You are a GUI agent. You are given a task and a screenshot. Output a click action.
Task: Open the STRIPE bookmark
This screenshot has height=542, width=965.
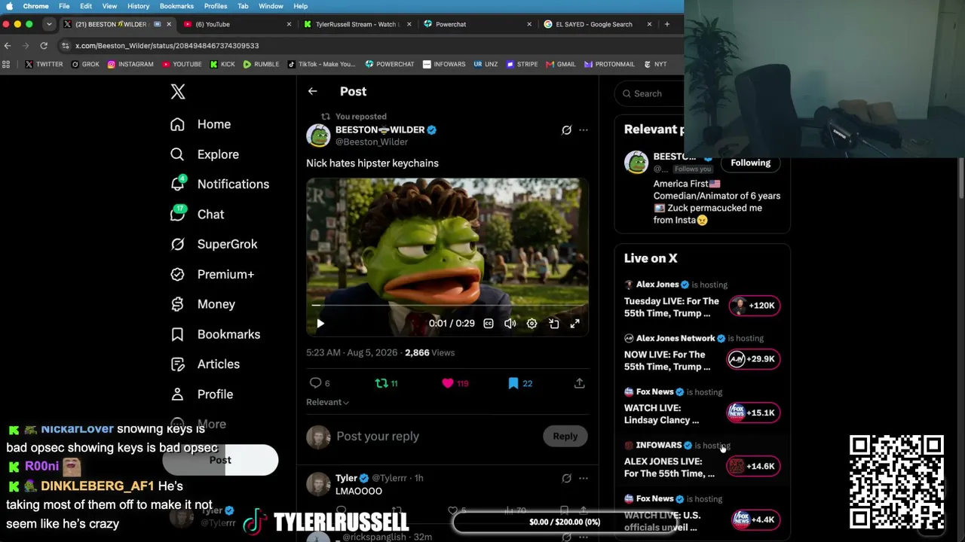[x=522, y=65]
